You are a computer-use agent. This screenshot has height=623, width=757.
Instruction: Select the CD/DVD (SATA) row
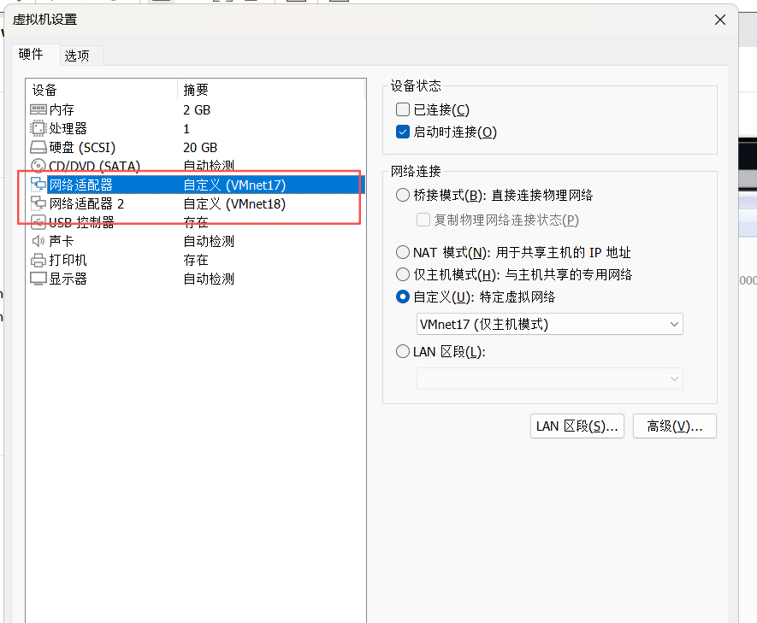point(196,166)
